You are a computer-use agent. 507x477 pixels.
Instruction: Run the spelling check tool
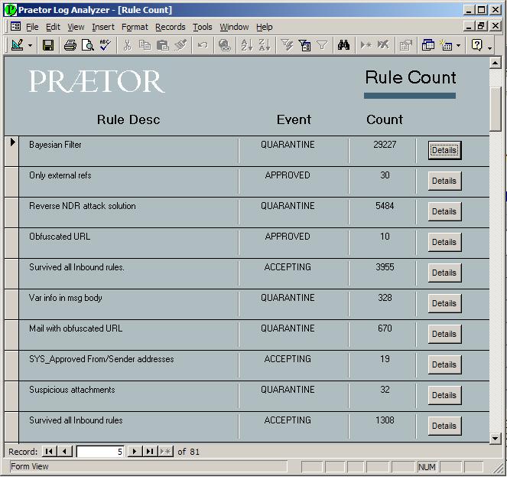point(105,45)
